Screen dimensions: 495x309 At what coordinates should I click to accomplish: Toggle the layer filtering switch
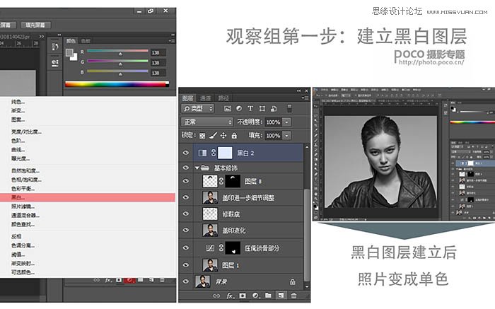[x=289, y=108]
